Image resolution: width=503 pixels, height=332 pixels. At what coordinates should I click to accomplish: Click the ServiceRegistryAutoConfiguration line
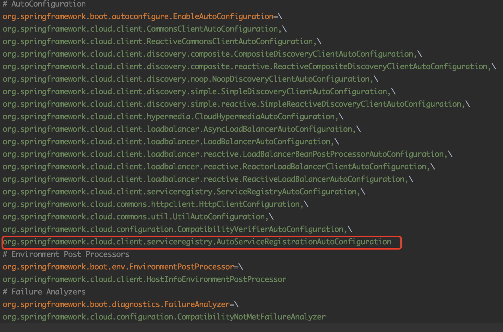tap(184, 192)
